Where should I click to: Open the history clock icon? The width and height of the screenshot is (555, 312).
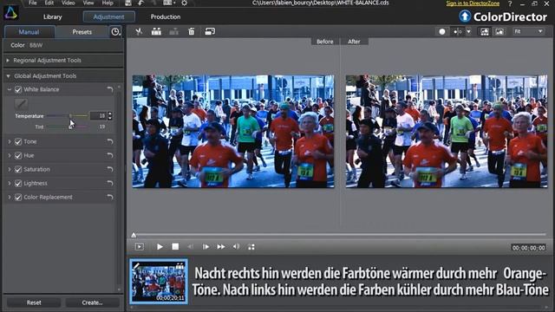pyautogui.click(x=115, y=32)
